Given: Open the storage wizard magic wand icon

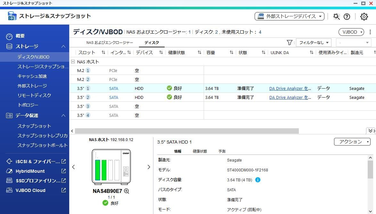Looking at the screenshot, I should pos(336,16).
